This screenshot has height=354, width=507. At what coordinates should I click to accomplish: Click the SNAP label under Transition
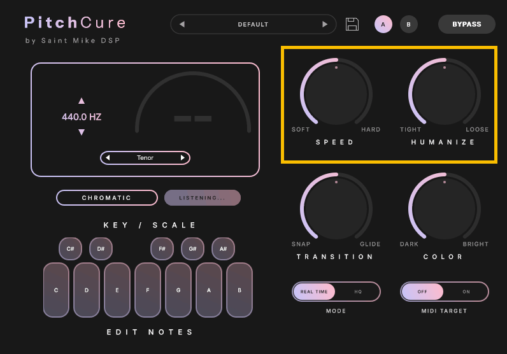click(301, 244)
